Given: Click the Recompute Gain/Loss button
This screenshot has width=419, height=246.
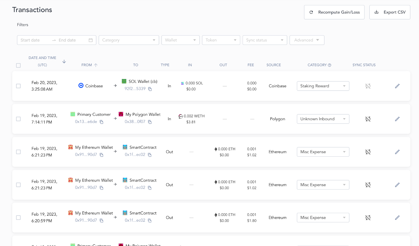Looking at the screenshot, I should (x=334, y=12).
